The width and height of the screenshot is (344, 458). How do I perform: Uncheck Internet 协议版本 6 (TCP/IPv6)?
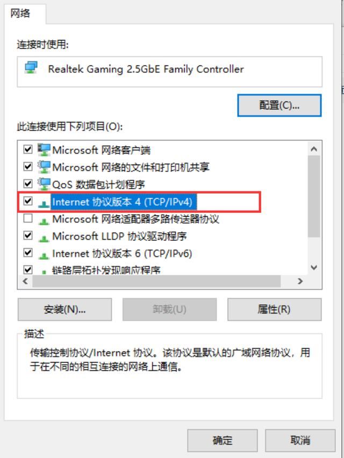[28, 252]
